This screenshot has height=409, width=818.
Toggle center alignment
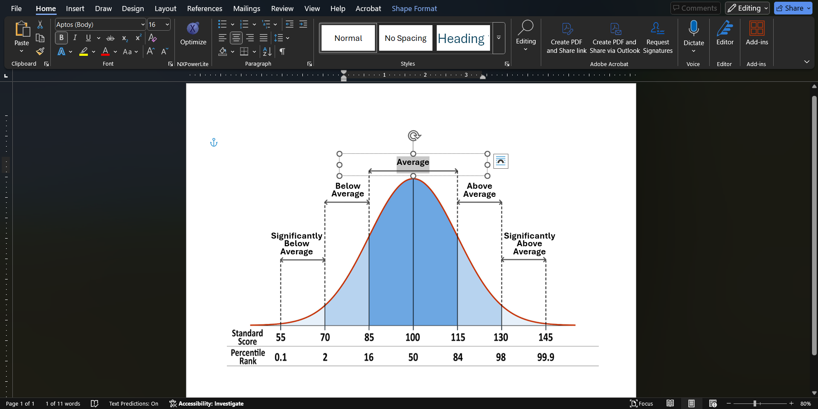tap(236, 38)
